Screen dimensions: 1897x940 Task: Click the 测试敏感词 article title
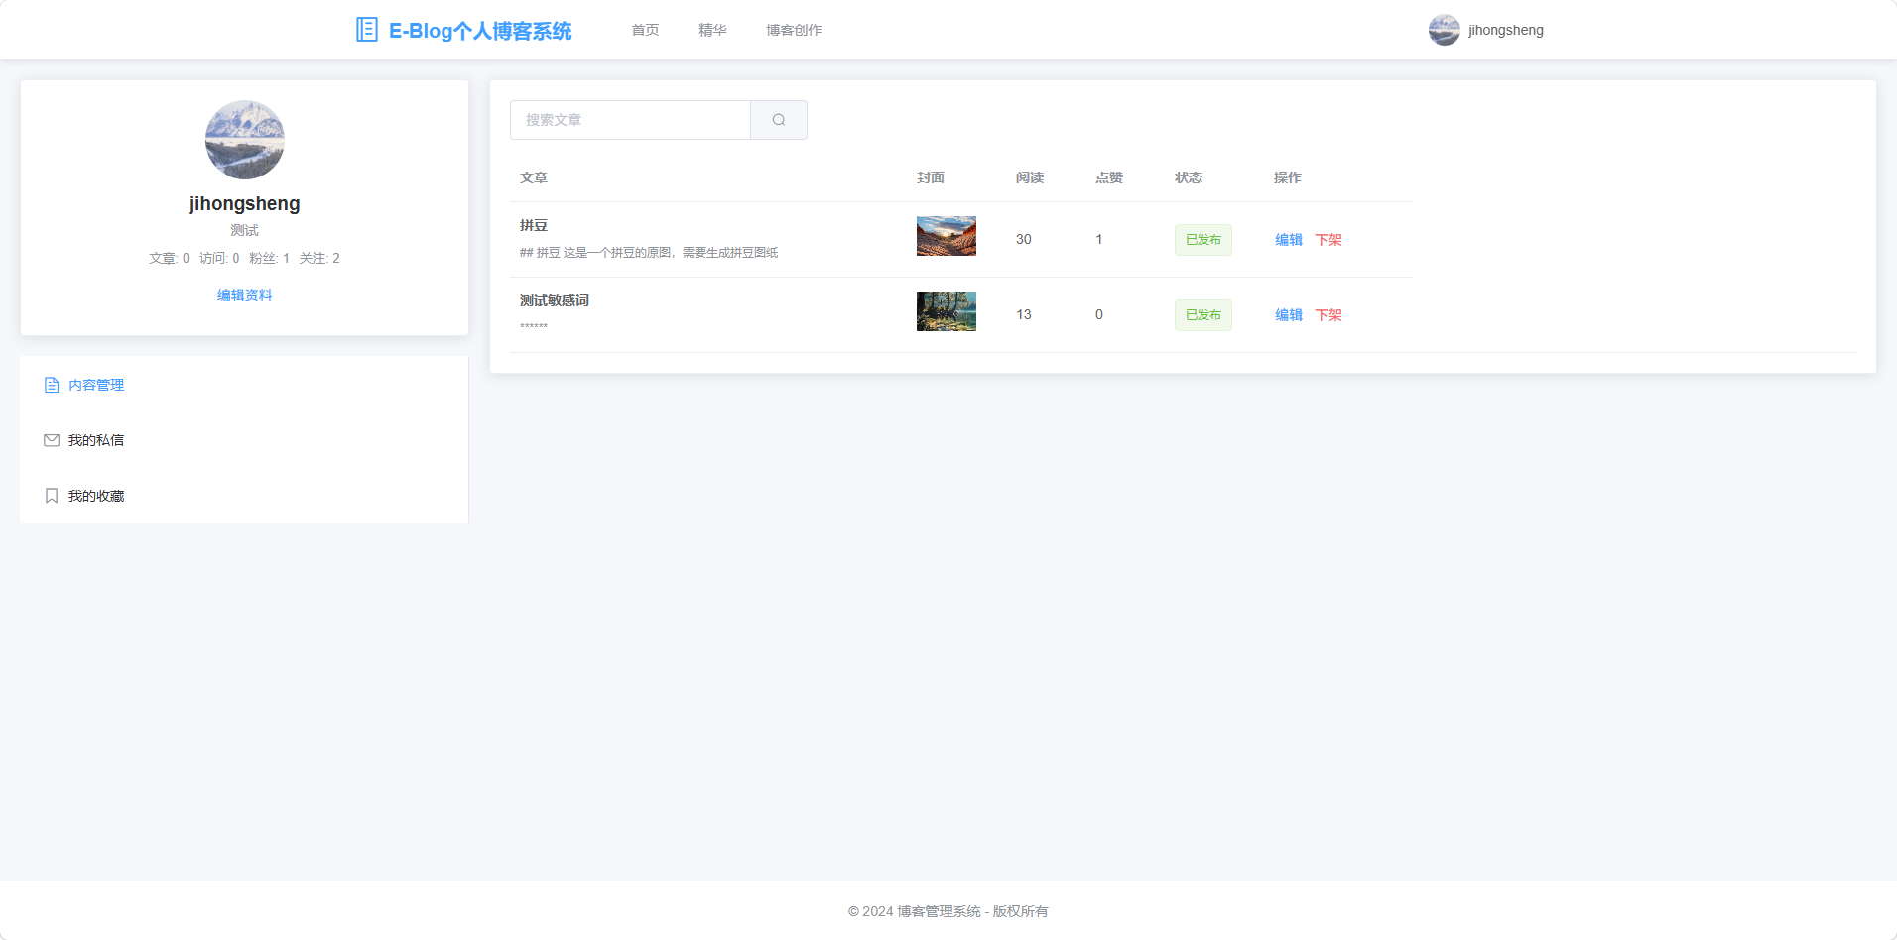pyautogui.click(x=554, y=300)
